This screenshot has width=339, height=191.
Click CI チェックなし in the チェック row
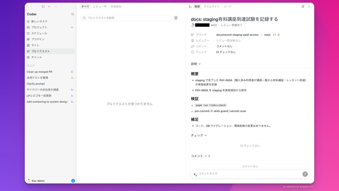(x=226, y=52)
